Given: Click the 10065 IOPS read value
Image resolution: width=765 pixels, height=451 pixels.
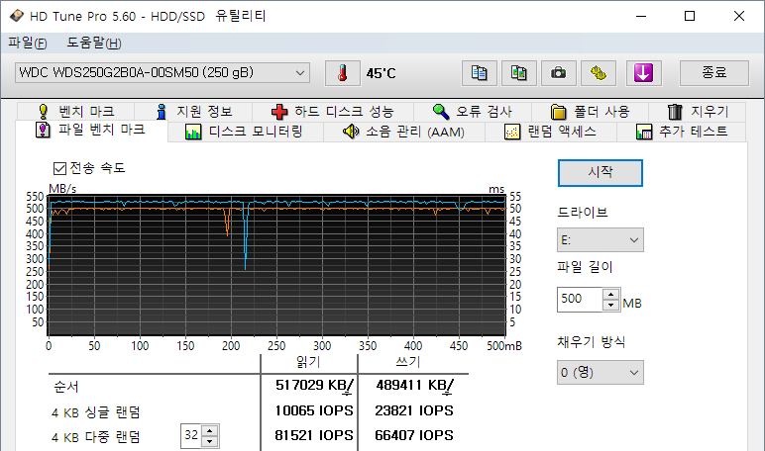Looking at the screenshot, I should [x=314, y=411].
